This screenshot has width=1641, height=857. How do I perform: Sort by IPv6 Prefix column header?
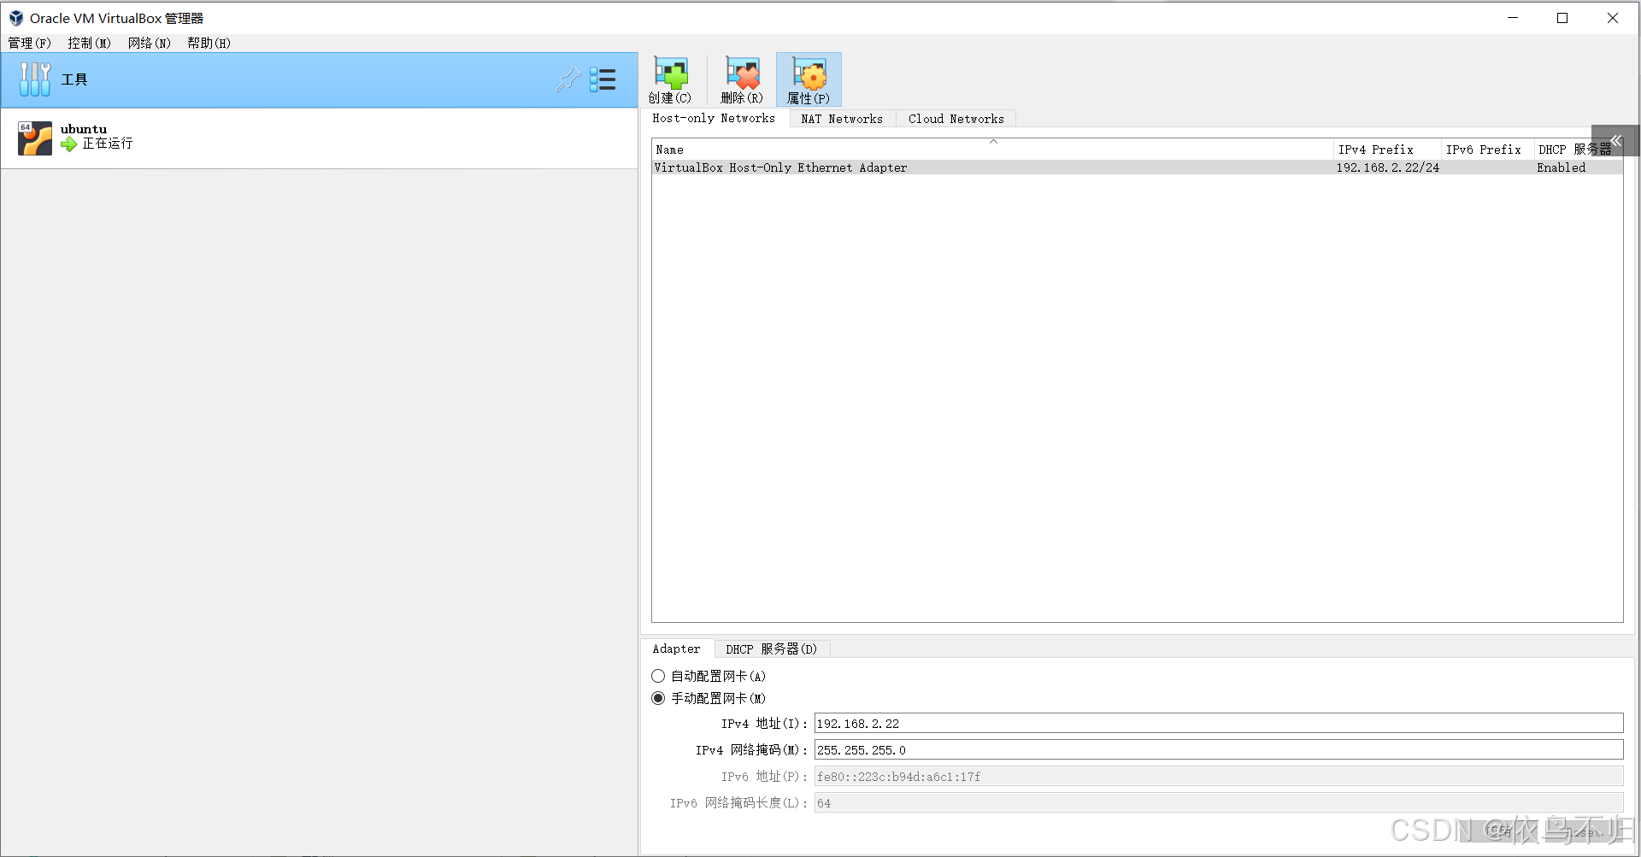(x=1487, y=150)
